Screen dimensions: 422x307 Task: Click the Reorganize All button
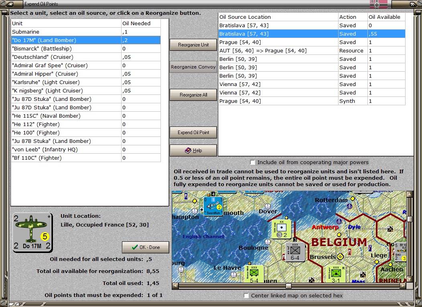193,95
